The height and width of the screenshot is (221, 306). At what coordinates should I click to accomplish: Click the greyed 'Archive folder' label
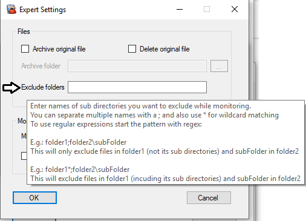[x=41, y=66]
